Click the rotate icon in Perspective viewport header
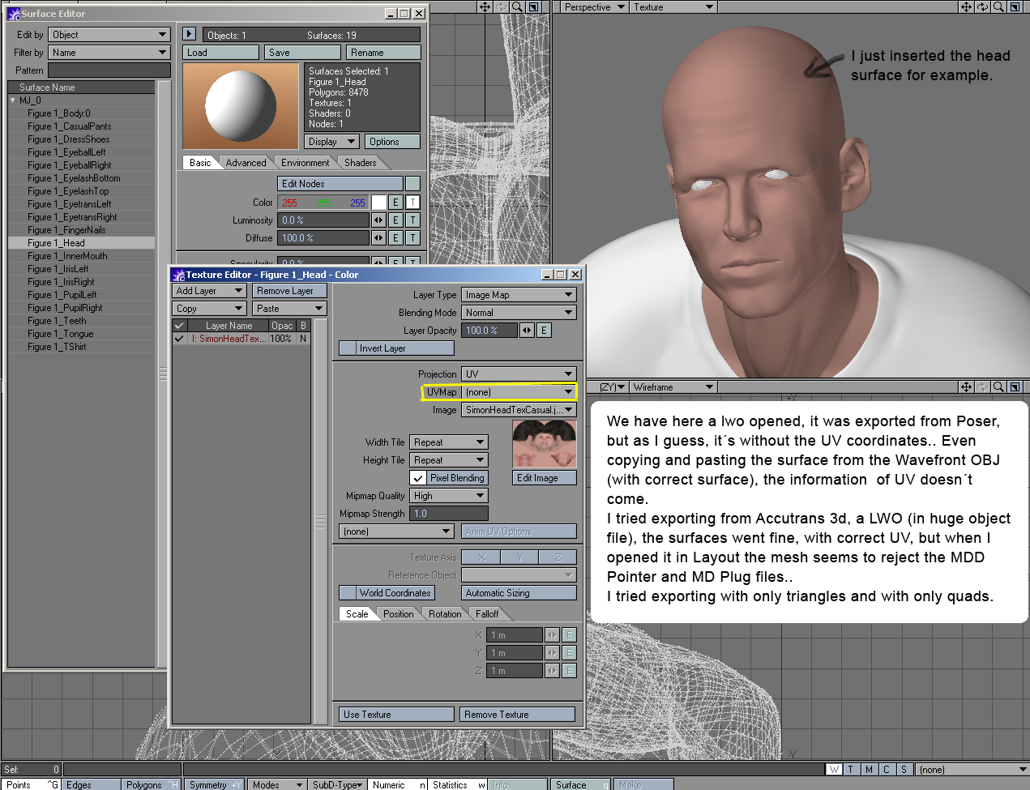1030x790 pixels. 982,6
